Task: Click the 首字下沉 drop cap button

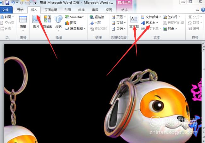Action: pos(151,28)
